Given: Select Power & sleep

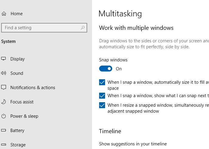Looking at the screenshot, I should point(24,116).
